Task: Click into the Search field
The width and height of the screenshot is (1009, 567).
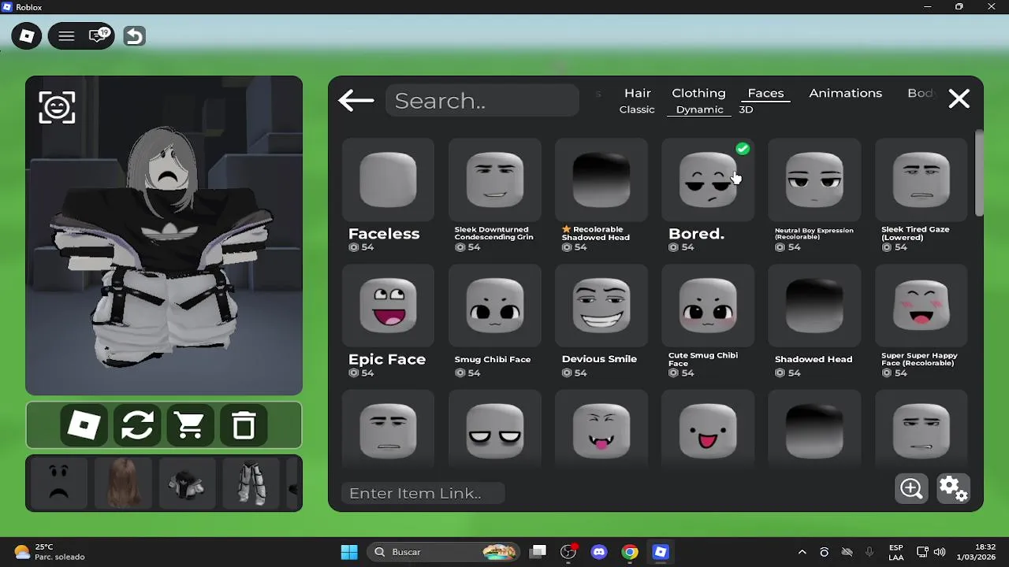Action: 482,101
